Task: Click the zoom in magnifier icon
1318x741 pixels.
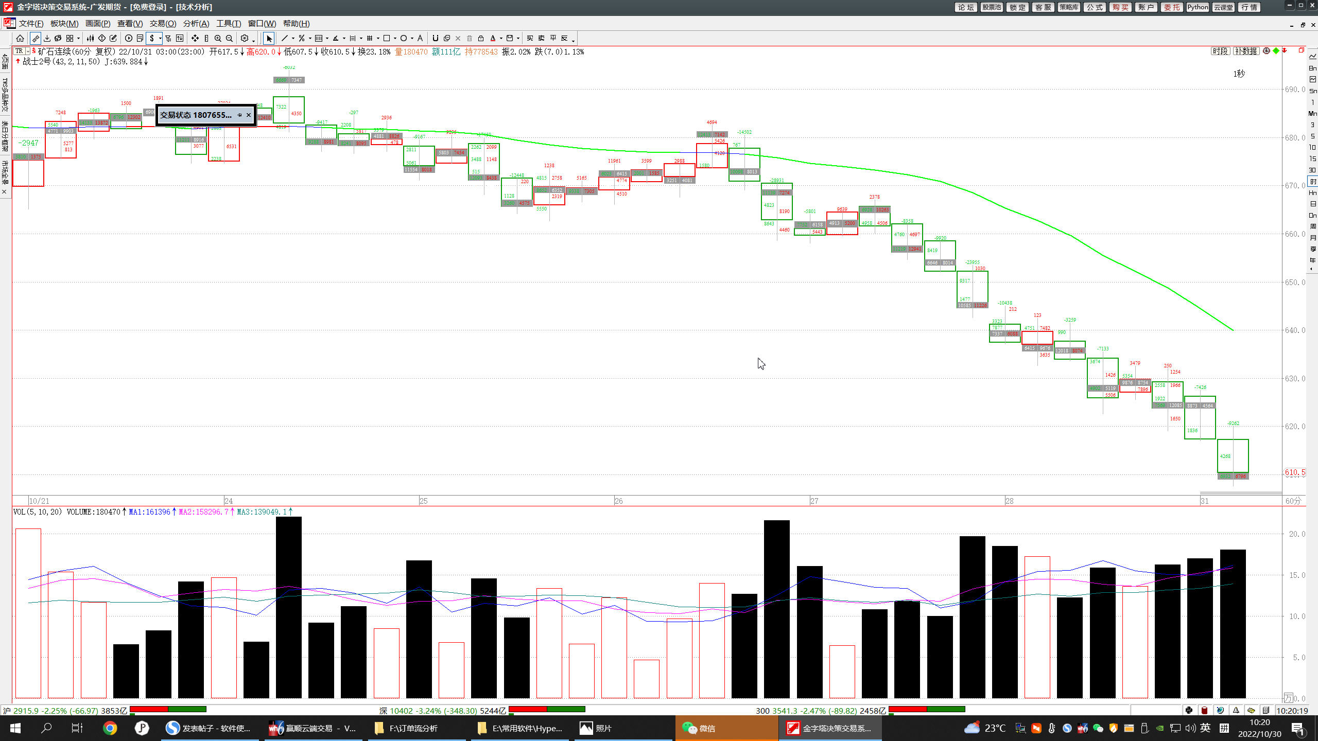Action: point(218,38)
